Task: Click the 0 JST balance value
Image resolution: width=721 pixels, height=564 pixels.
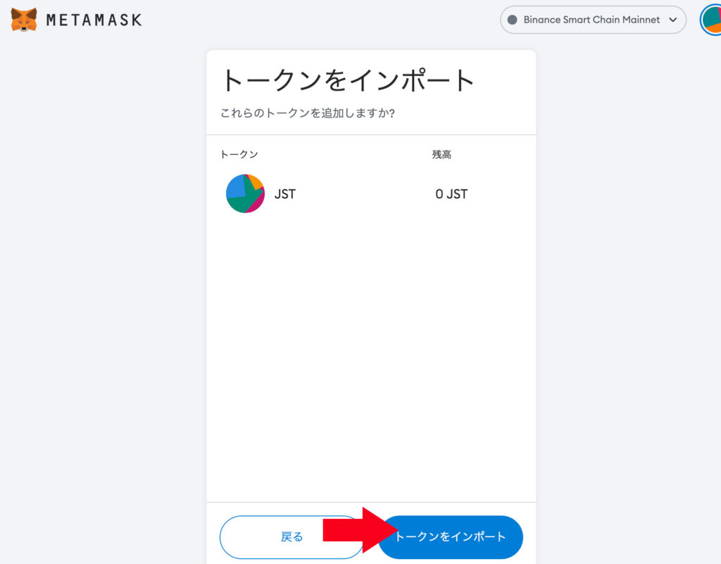Action: [451, 194]
